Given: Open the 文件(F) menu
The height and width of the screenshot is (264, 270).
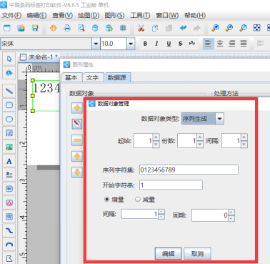Looking at the screenshot, I should 11,16.
